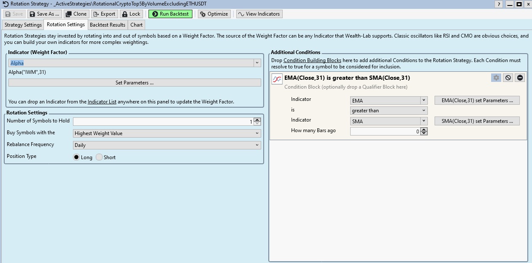Click the Set Parameters button for Alpha
Screen dimensions: 532x263
point(135,83)
